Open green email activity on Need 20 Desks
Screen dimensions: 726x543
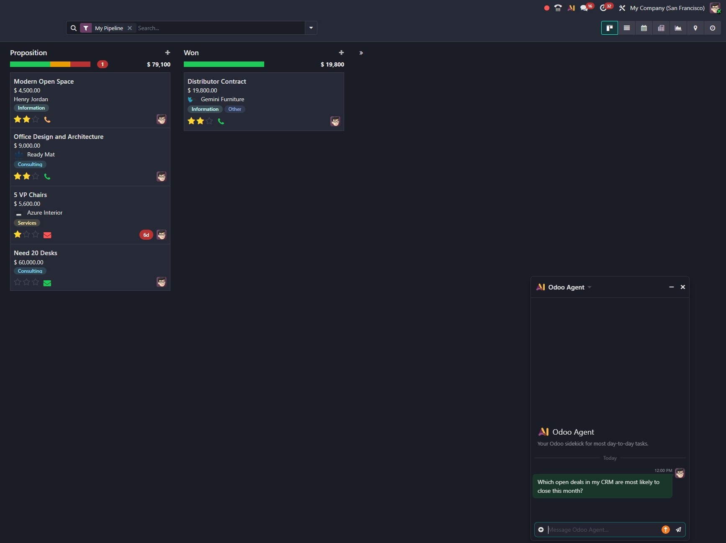tap(47, 283)
